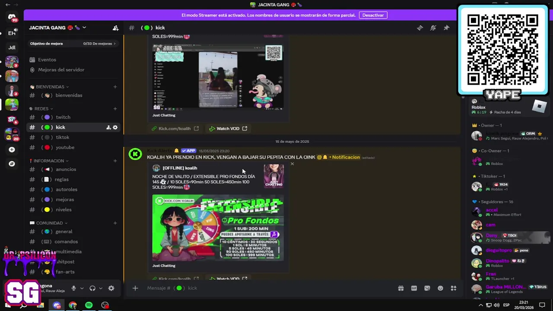Show hidden system tray icons
Image resolution: width=553 pixels, height=311 pixels.
481,305
